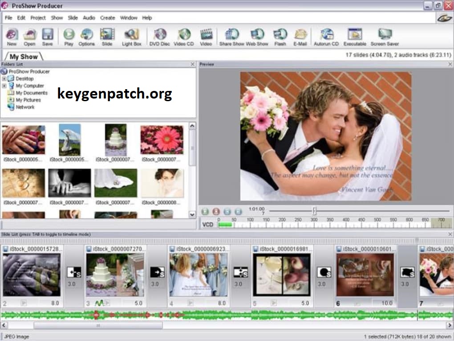
Task: Select the pink gerbera flower thumbnail
Action: (x=162, y=140)
